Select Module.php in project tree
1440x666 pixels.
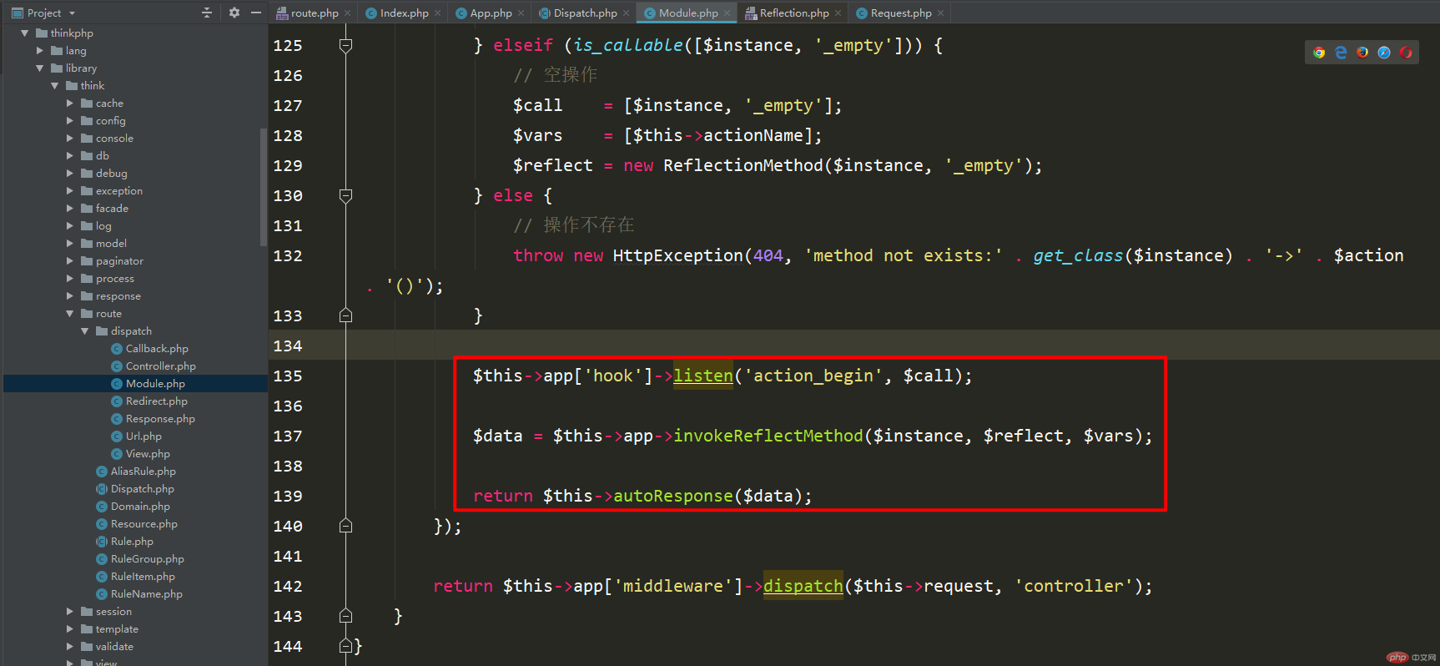tap(155, 384)
